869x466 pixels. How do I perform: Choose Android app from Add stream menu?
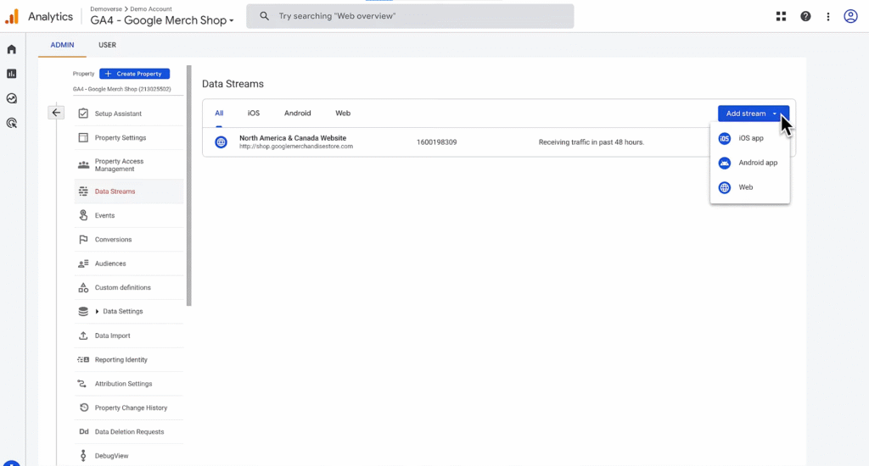pos(749,163)
